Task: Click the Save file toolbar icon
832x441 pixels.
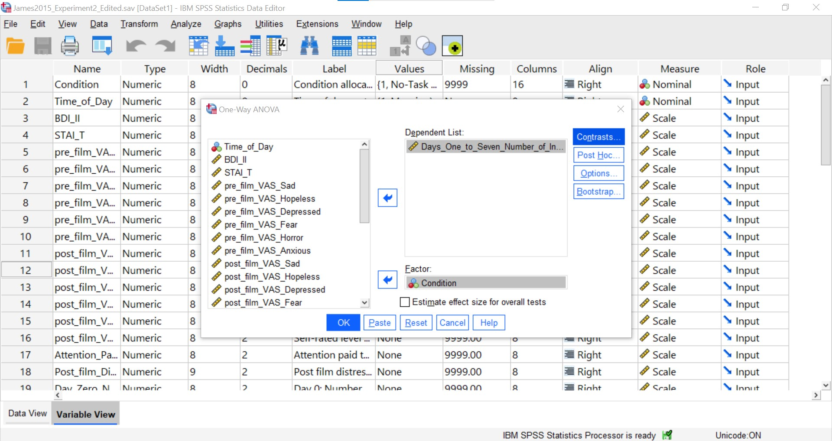Action: tap(42, 46)
